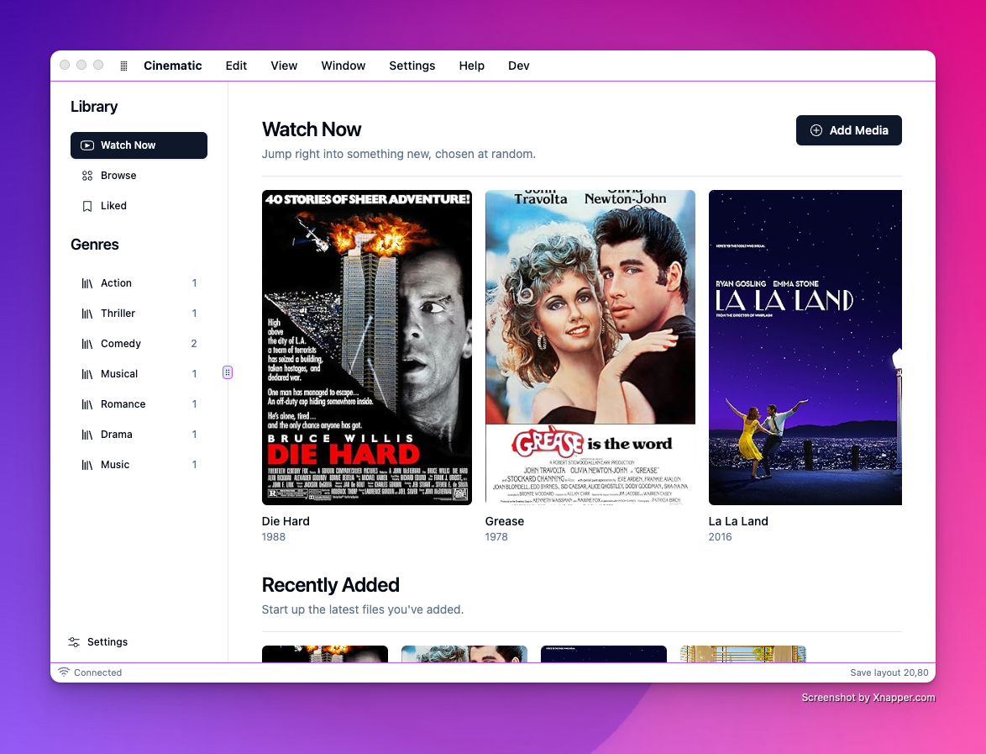Click the Watch Now play icon in sidebar
The image size is (986, 754).
click(87, 145)
